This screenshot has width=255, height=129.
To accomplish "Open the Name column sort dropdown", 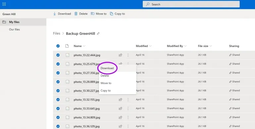I will 84,46.
